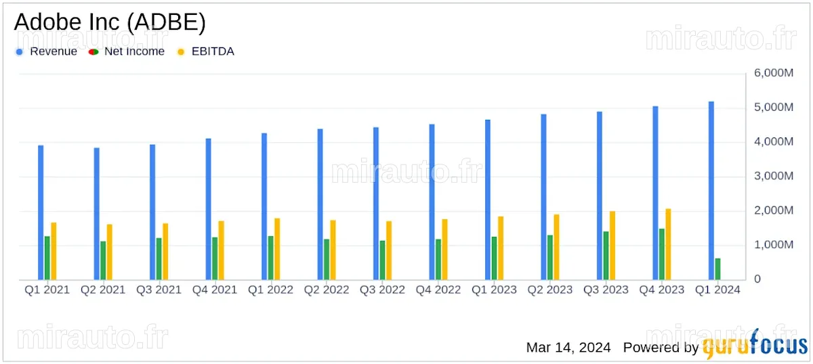Click the Mar 14, 2024 date text
The width and height of the screenshot is (813, 364).
pyautogui.click(x=568, y=347)
